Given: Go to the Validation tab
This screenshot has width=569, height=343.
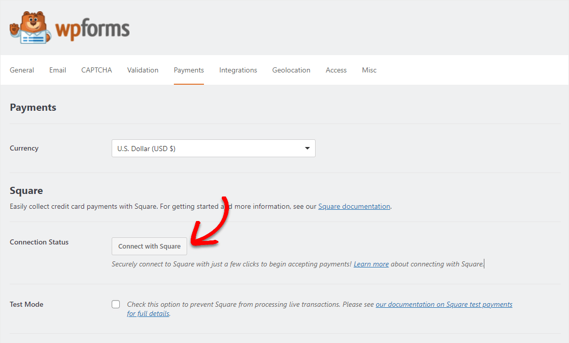Looking at the screenshot, I should [143, 70].
